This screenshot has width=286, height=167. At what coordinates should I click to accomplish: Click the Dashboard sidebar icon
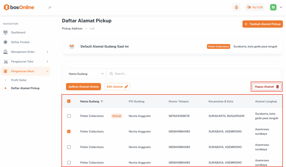[x=6, y=32]
